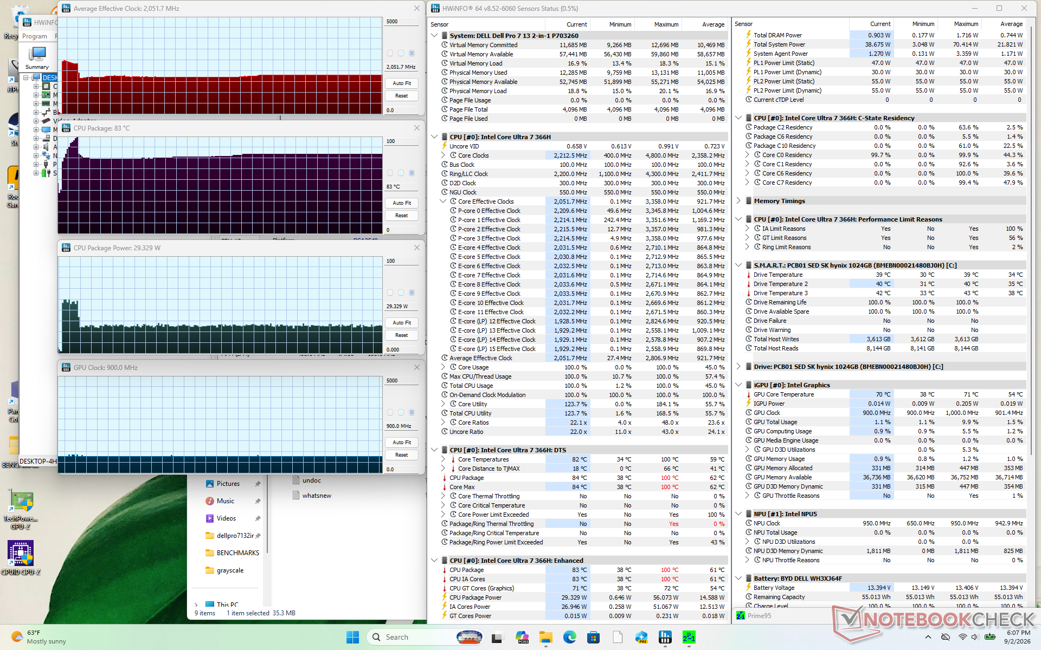The image size is (1041, 650).
Task: Open Microsoft Edge from the taskbar
Action: [x=570, y=637]
